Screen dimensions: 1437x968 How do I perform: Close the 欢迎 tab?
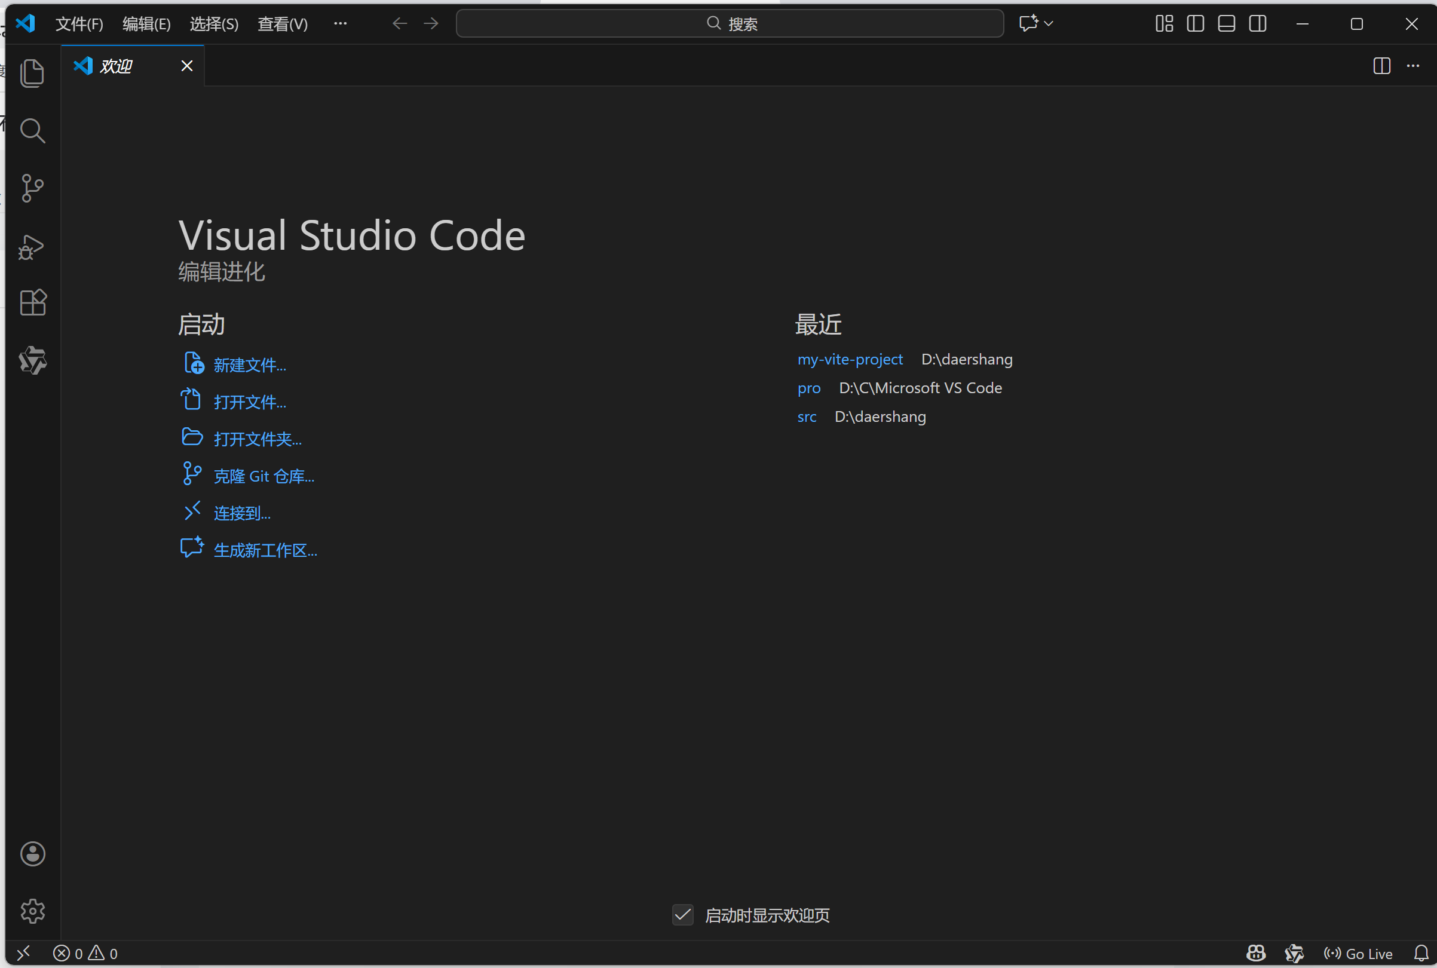click(187, 66)
